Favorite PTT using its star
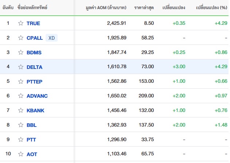The image size is (230, 163). click(21, 139)
